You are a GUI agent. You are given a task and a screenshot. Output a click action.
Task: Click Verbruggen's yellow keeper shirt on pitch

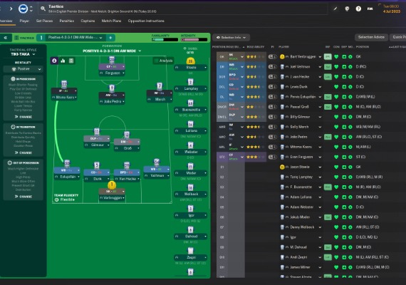pos(112,185)
